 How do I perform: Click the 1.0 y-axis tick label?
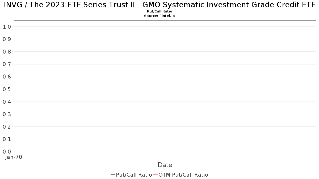pos(7,27)
